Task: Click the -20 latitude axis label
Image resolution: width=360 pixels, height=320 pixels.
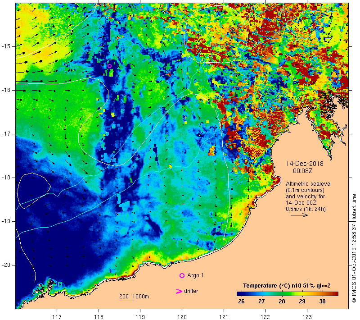Action: (5, 265)
